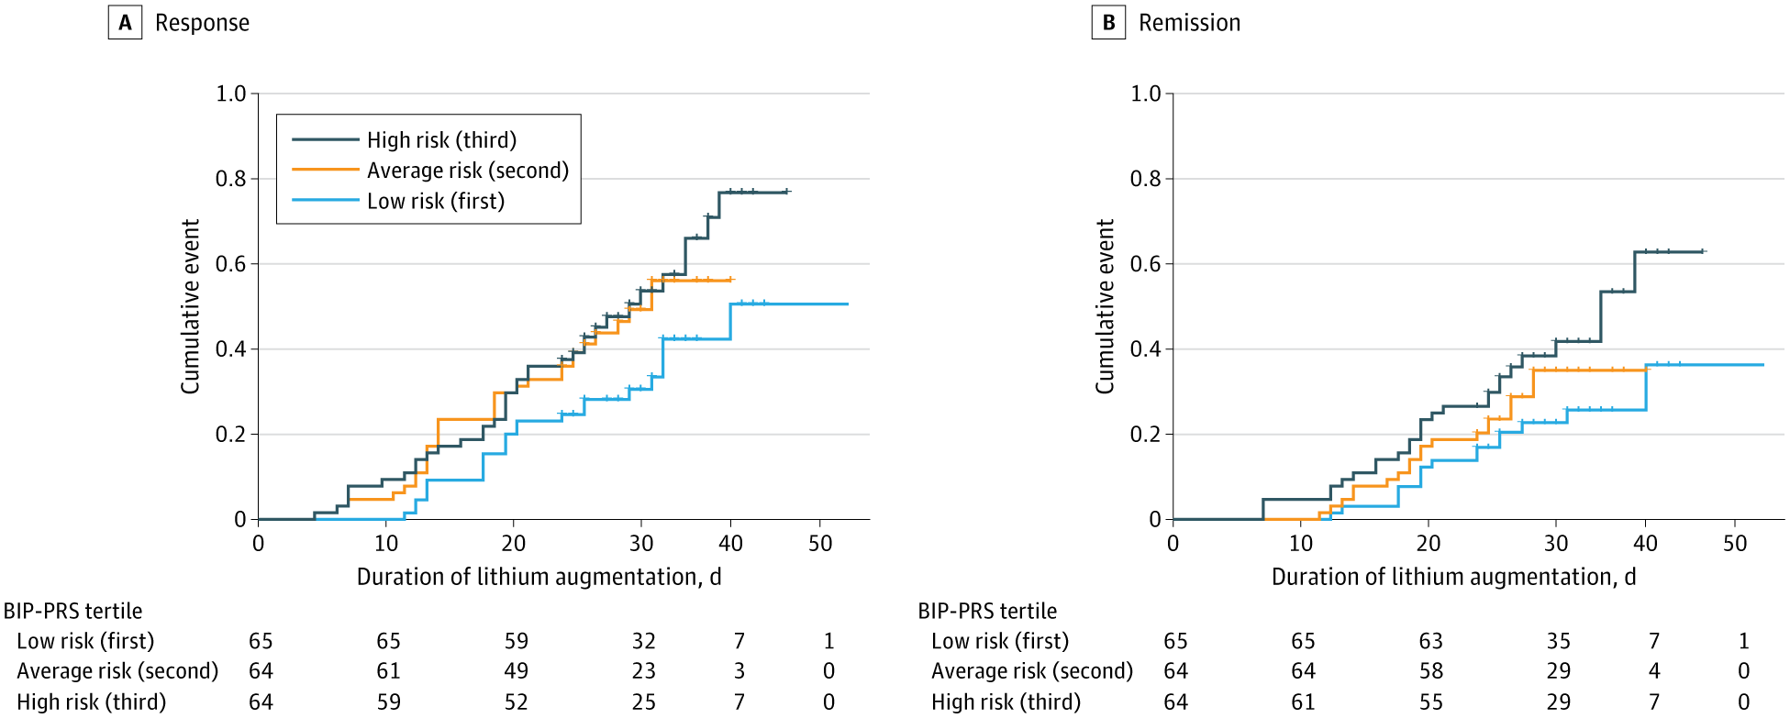The width and height of the screenshot is (1790, 718).
Task: Select the 'High risk (third)' legend text
Action: pos(441,140)
